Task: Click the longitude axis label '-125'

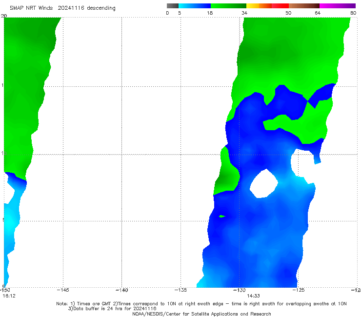Action: 299,290
